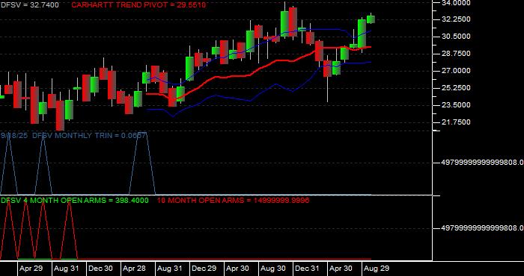
Task: Select the Apr 30 date label just before Aug 29
Action: click(x=341, y=269)
